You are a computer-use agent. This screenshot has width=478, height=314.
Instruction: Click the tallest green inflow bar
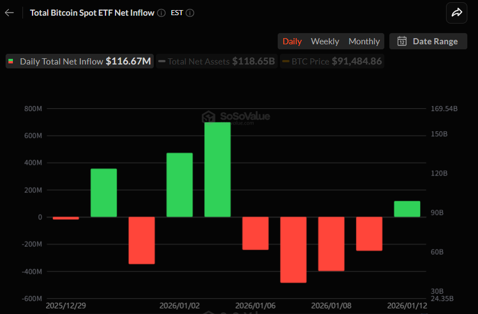click(218, 169)
